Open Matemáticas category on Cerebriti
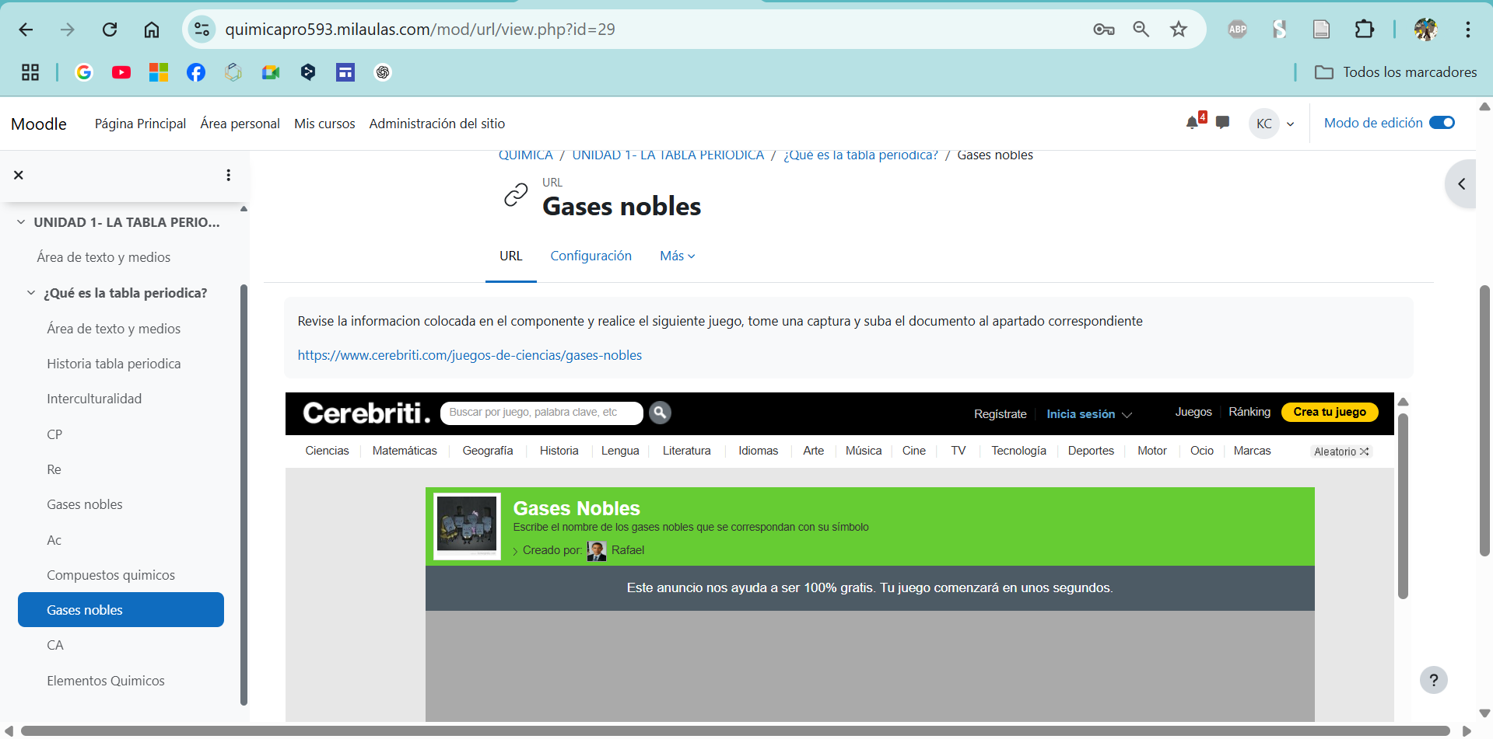 pos(405,451)
